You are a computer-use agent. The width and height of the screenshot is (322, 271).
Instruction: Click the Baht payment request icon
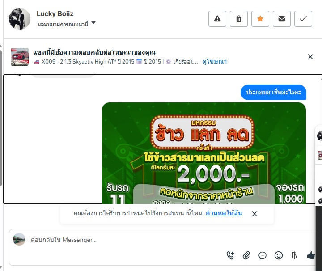pyautogui.click(x=294, y=256)
